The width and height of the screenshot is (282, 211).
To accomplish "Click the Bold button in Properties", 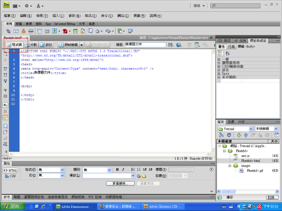I will pos(117,169).
